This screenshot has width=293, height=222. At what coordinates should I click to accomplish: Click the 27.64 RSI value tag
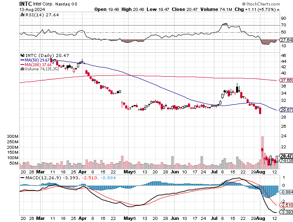(x=285, y=40)
